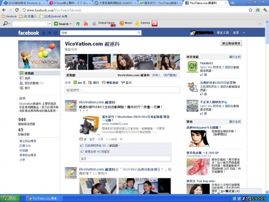Click the dash cam product thumbnail
Image resolution: width=269 pixels, height=202 pixels.
coord(89,125)
